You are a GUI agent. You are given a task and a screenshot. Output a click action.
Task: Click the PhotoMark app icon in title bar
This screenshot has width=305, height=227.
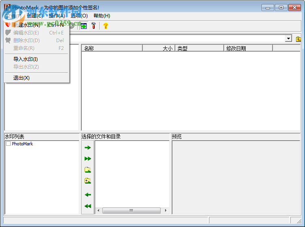pyautogui.click(x=7, y=7)
